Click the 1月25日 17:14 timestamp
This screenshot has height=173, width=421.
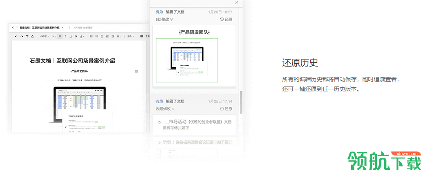(220, 101)
